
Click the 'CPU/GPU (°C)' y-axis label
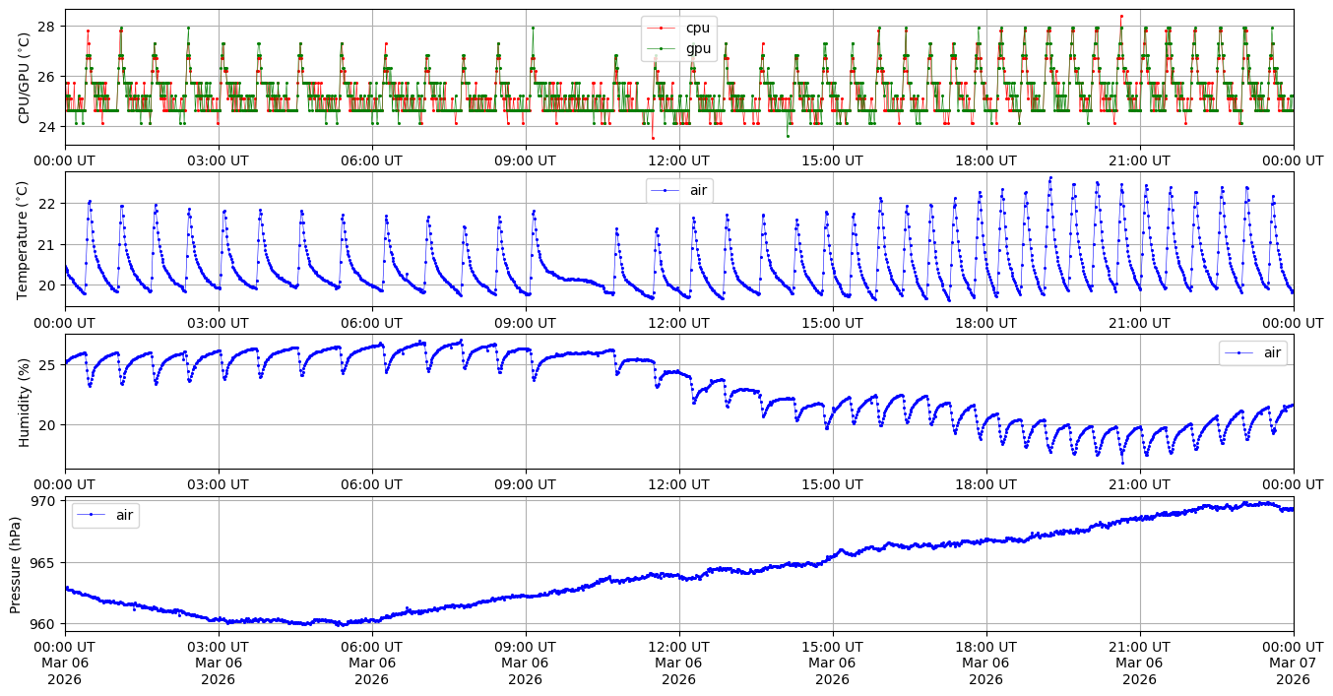pyautogui.click(x=25, y=77)
